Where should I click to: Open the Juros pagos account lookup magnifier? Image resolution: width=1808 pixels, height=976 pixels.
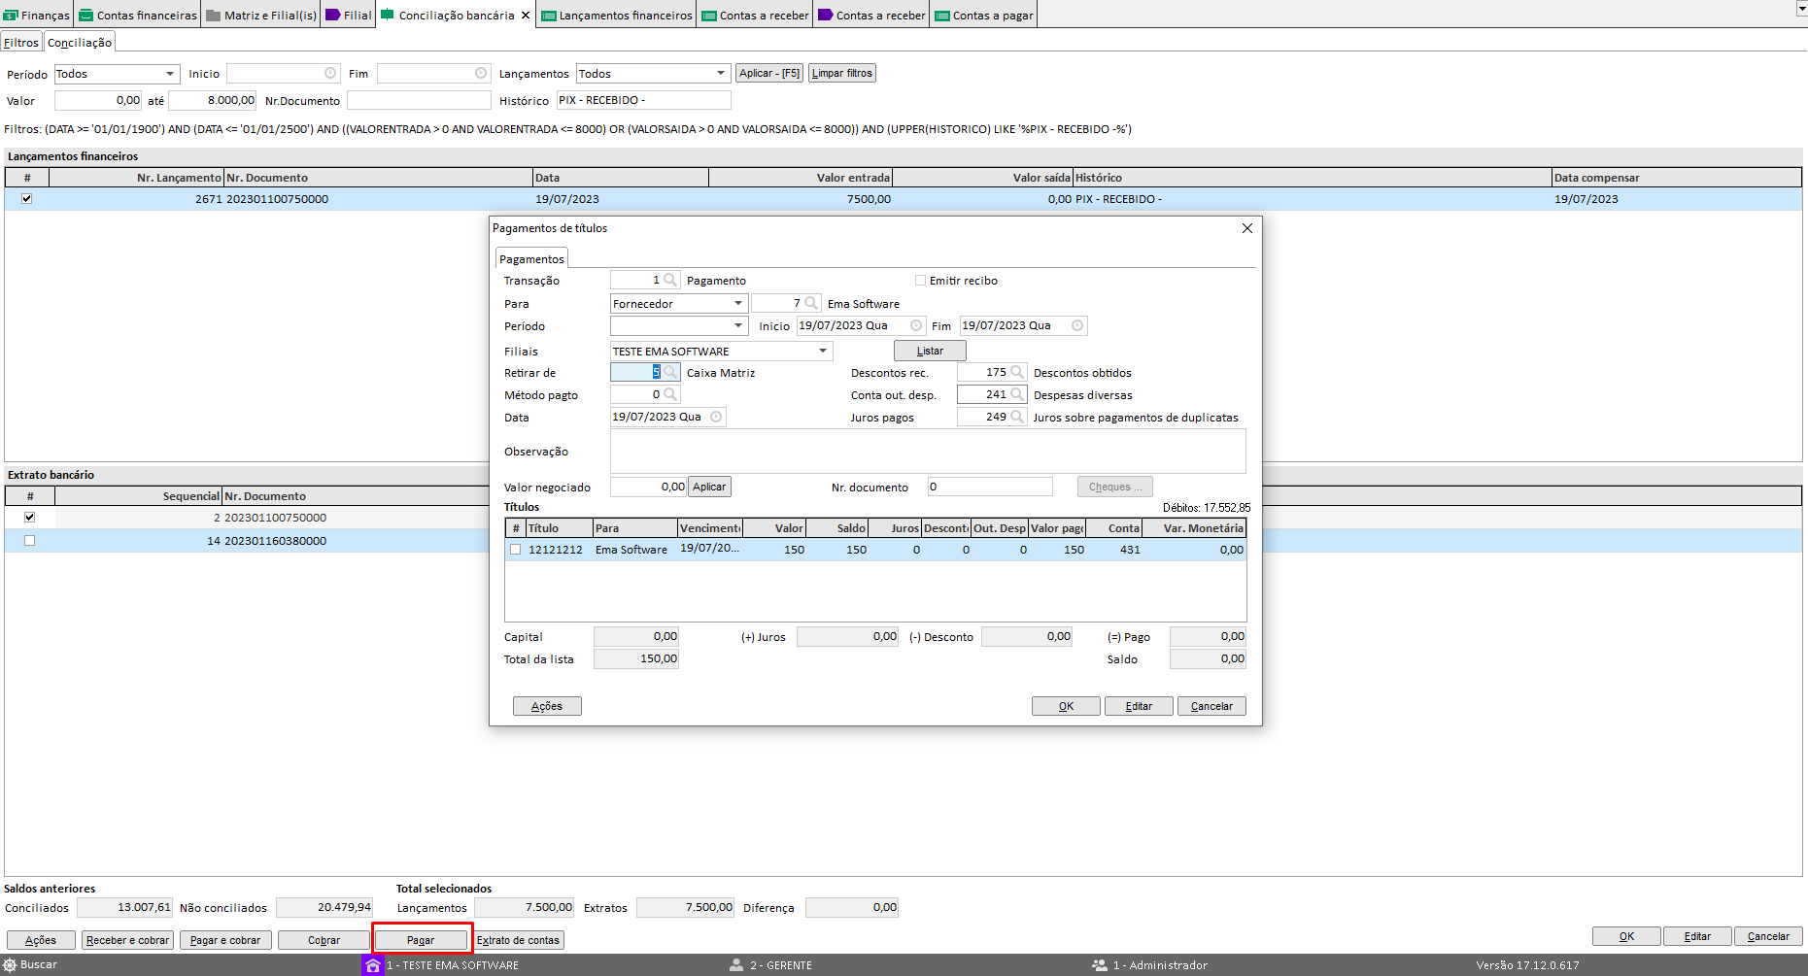(1017, 417)
